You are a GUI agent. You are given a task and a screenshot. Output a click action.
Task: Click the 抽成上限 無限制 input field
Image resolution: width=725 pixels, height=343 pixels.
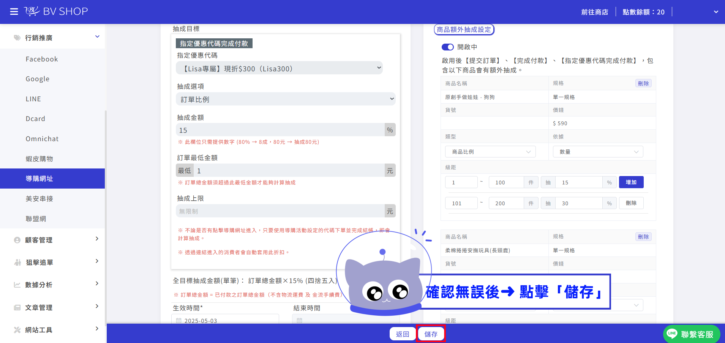tap(280, 211)
